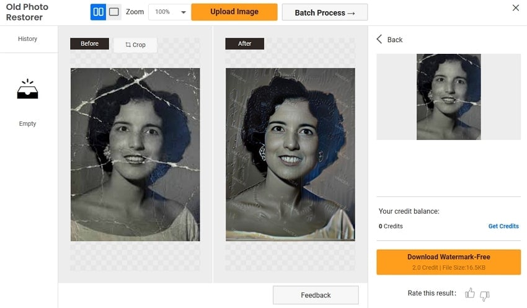Image resolution: width=527 pixels, height=308 pixels.
Task: Select the Crop tool
Action: [135, 45]
